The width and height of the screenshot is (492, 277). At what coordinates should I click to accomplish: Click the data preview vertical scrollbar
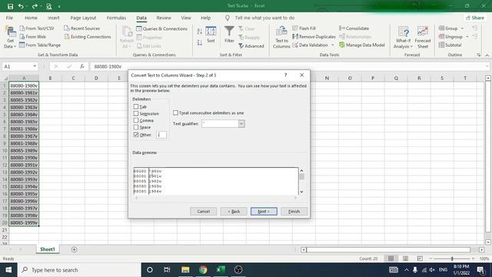pos(301,182)
